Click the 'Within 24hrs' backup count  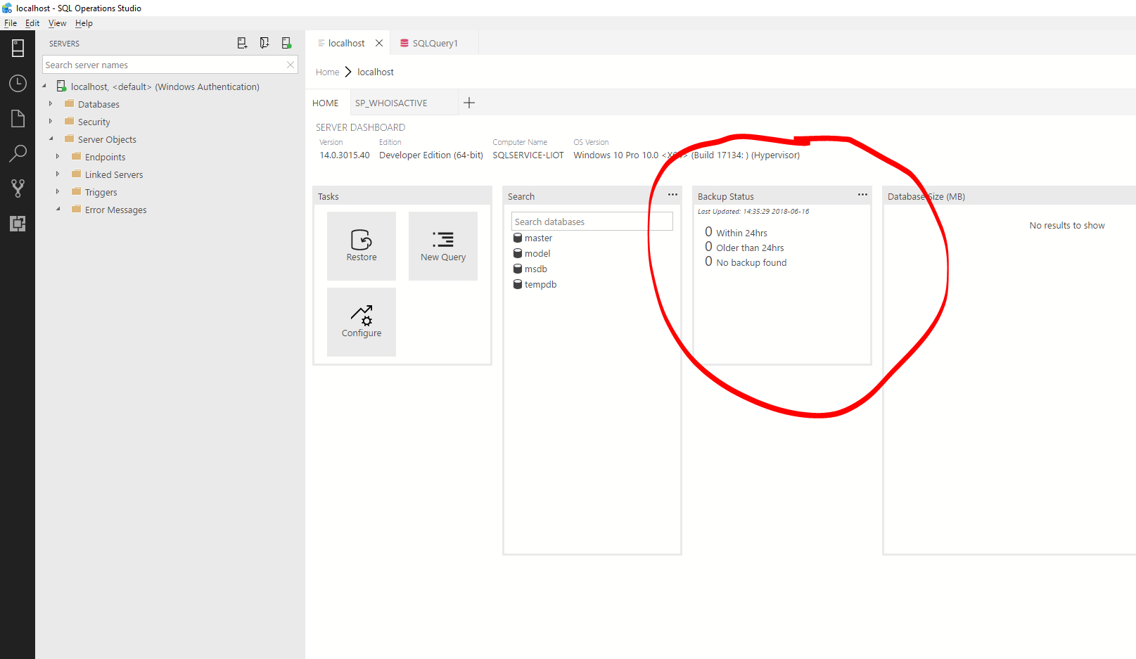736,232
